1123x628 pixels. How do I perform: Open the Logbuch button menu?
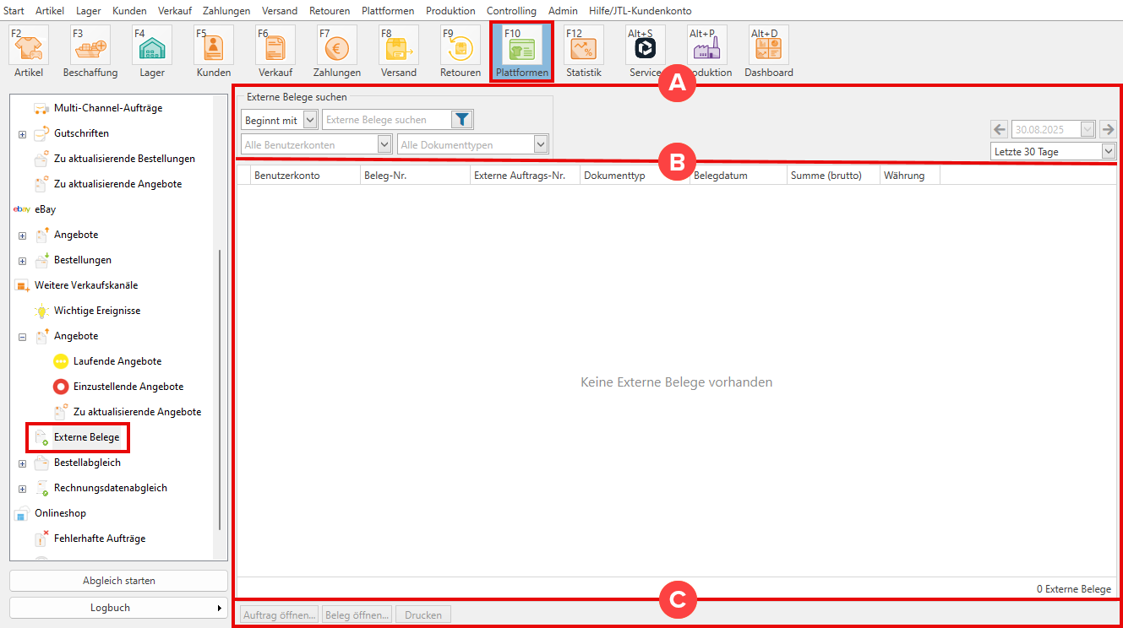[x=119, y=608]
